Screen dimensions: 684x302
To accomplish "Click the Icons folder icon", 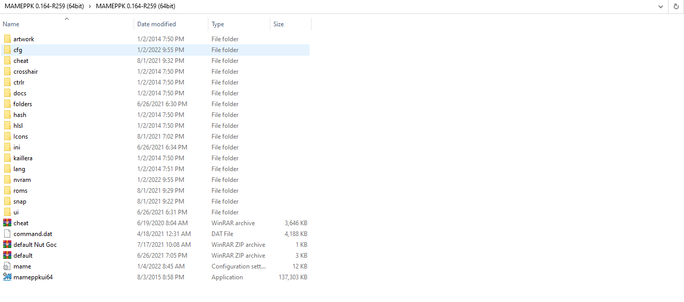I will (x=7, y=137).
